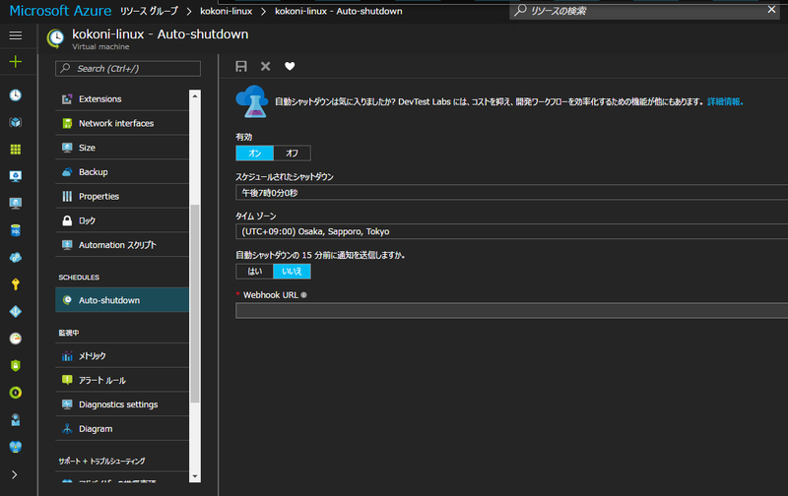Click サポート + トラブルシューティング header text
Image resolution: width=788 pixels, height=496 pixels.
pyautogui.click(x=102, y=461)
